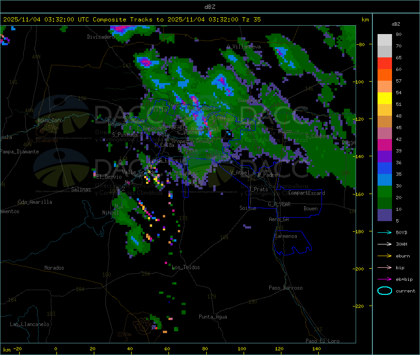The image size is (420, 355).
Task: Click the Cda_Amarilla map label
Action: 35,202
